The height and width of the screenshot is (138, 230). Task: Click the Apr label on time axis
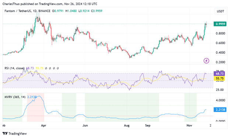43,125
